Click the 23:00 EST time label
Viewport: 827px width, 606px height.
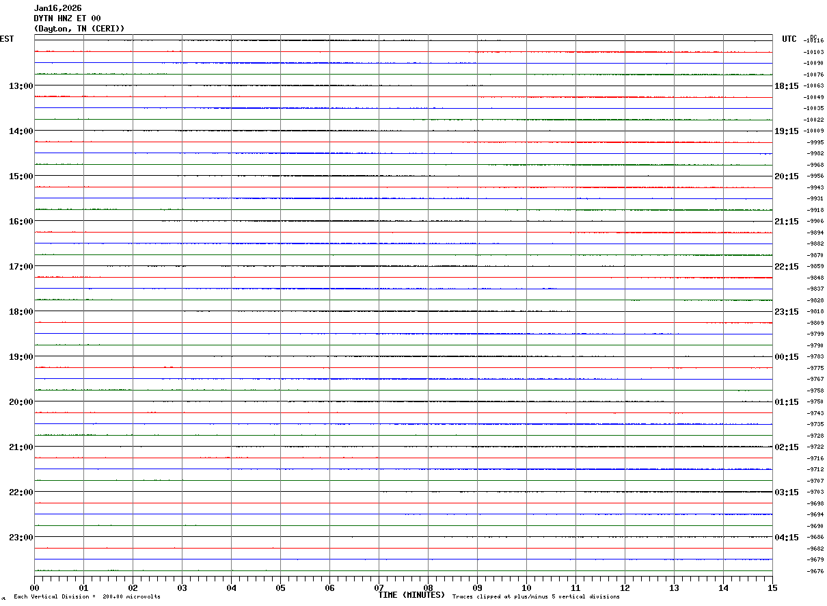(x=21, y=537)
